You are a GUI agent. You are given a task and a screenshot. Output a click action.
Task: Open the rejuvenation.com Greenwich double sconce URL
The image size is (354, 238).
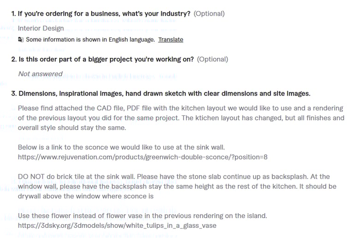point(143,157)
